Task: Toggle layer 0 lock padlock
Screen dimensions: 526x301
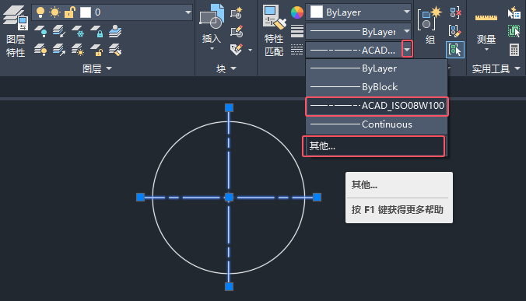Action: pyautogui.click(x=69, y=12)
